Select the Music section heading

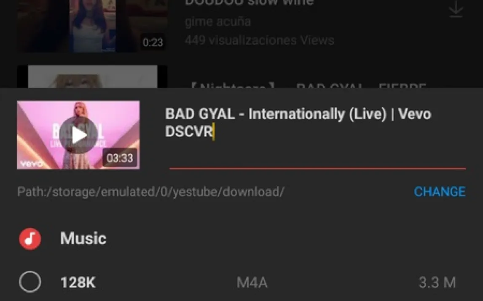pos(83,238)
